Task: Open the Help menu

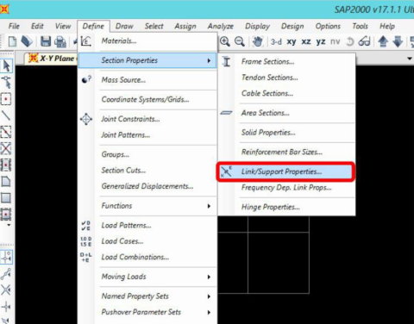Action: coord(387,26)
